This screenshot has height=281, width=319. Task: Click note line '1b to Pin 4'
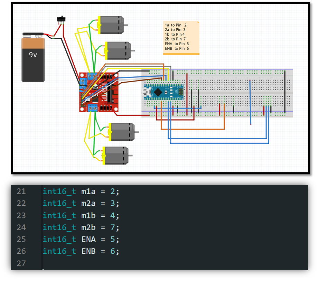point(175,34)
